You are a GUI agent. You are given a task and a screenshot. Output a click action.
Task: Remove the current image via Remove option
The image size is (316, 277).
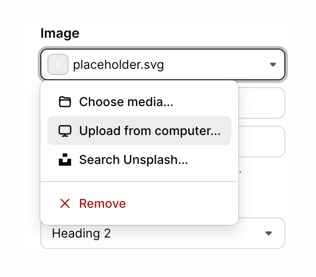(x=102, y=203)
